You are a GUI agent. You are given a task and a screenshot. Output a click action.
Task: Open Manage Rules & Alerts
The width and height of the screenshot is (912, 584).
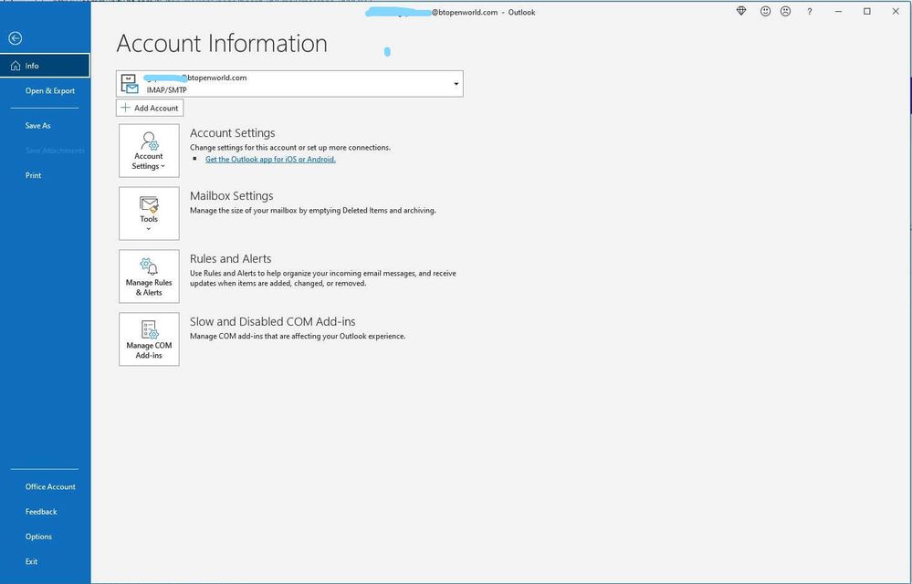tap(149, 276)
